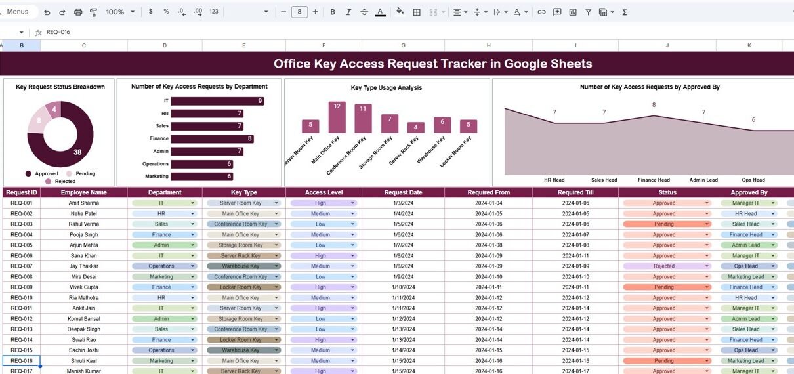Select the Paint format tool
Image resolution: width=794 pixels, height=374 pixels.
click(93, 12)
